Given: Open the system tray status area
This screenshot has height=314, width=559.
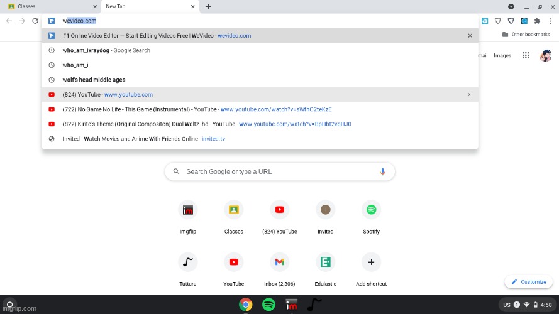Looking at the screenshot, I should pyautogui.click(x=527, y=305).
